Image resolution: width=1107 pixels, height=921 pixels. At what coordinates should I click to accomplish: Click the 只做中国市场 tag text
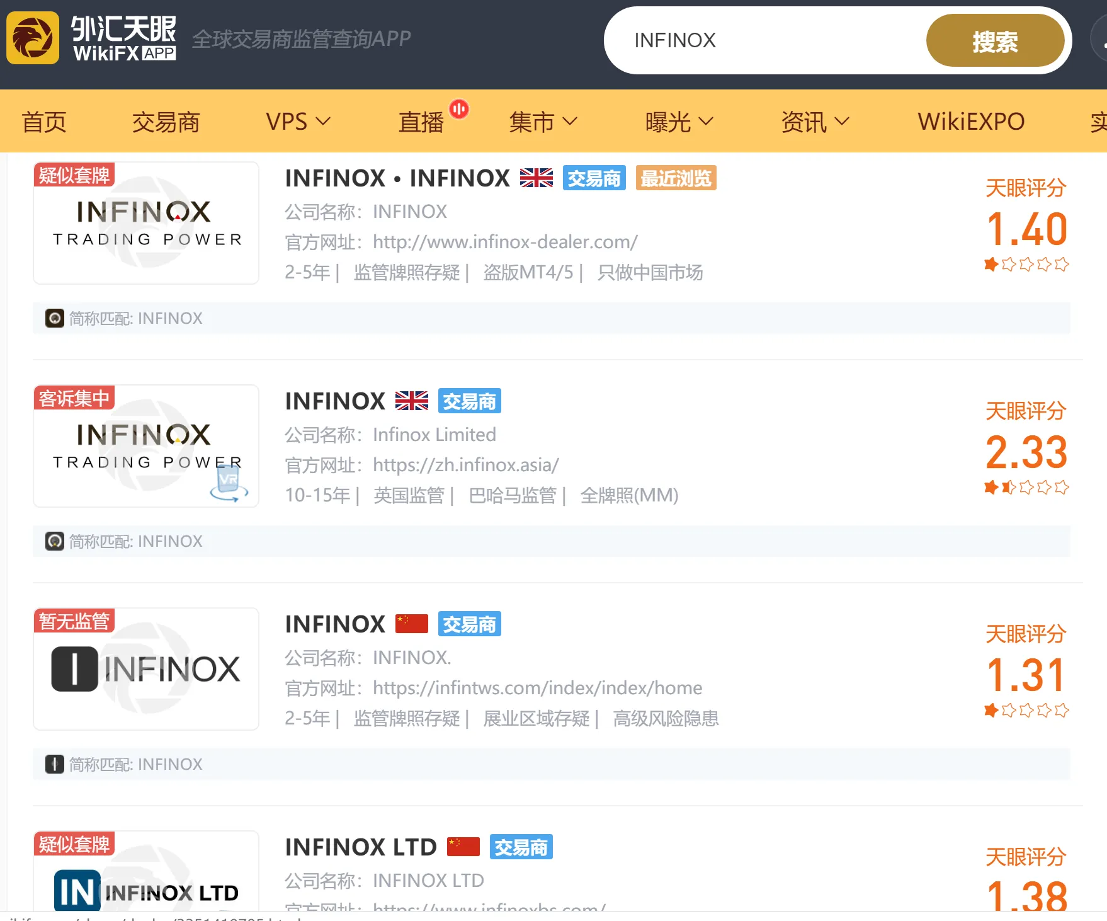650,272
